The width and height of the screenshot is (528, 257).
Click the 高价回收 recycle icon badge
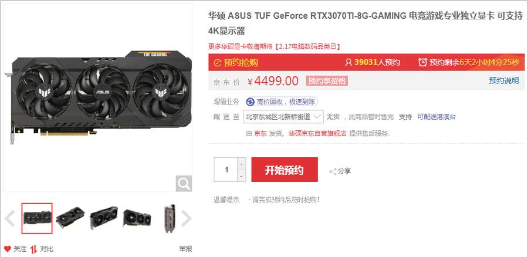(x=250, y=102)
